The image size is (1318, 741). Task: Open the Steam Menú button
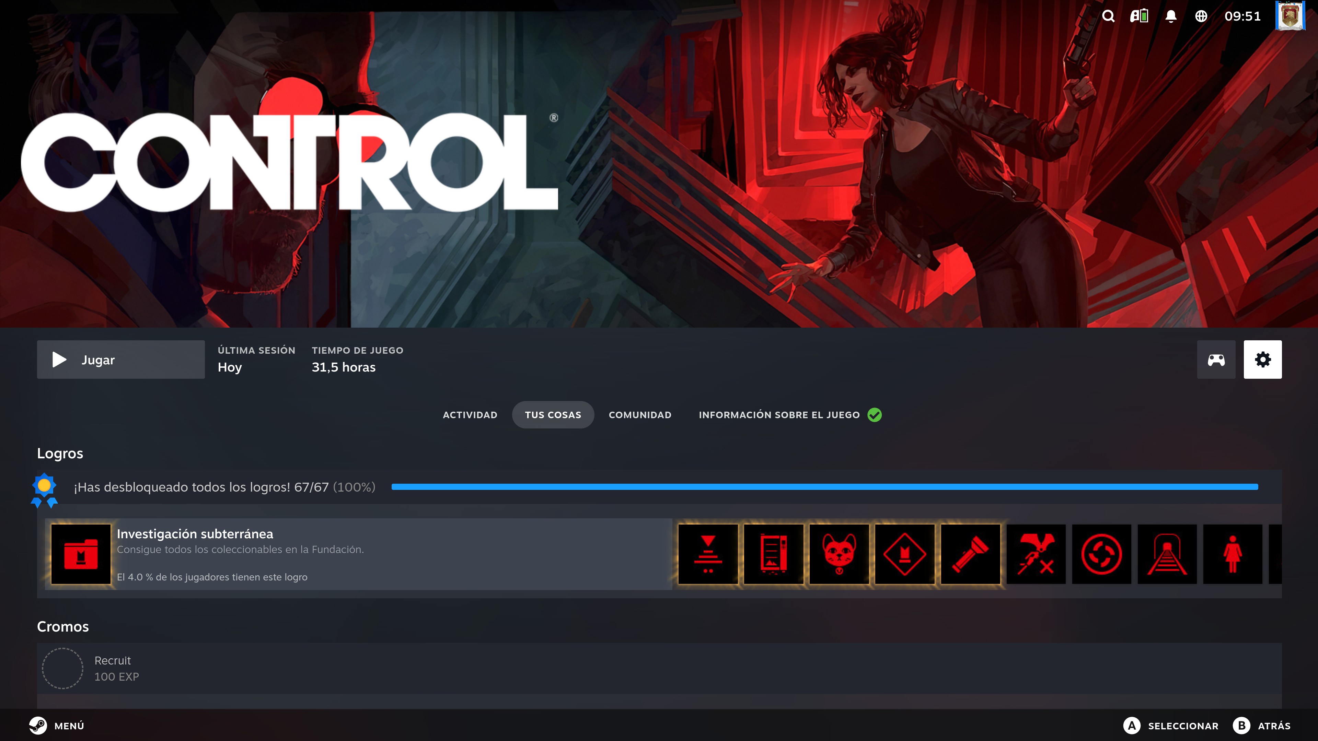tap(56, 726)
